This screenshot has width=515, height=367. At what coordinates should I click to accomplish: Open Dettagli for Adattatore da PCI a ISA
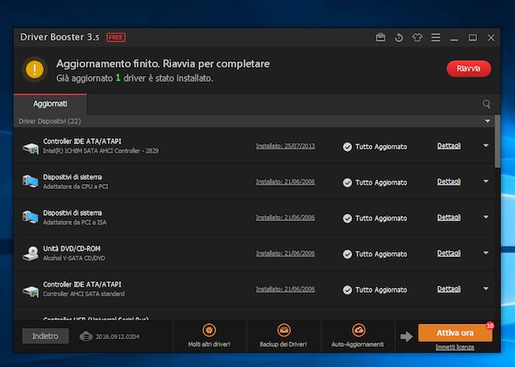[448, 218]
